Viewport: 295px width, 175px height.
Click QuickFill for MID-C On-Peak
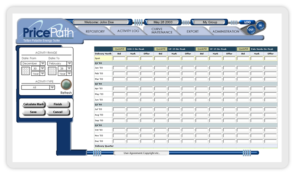click(119, 49)
